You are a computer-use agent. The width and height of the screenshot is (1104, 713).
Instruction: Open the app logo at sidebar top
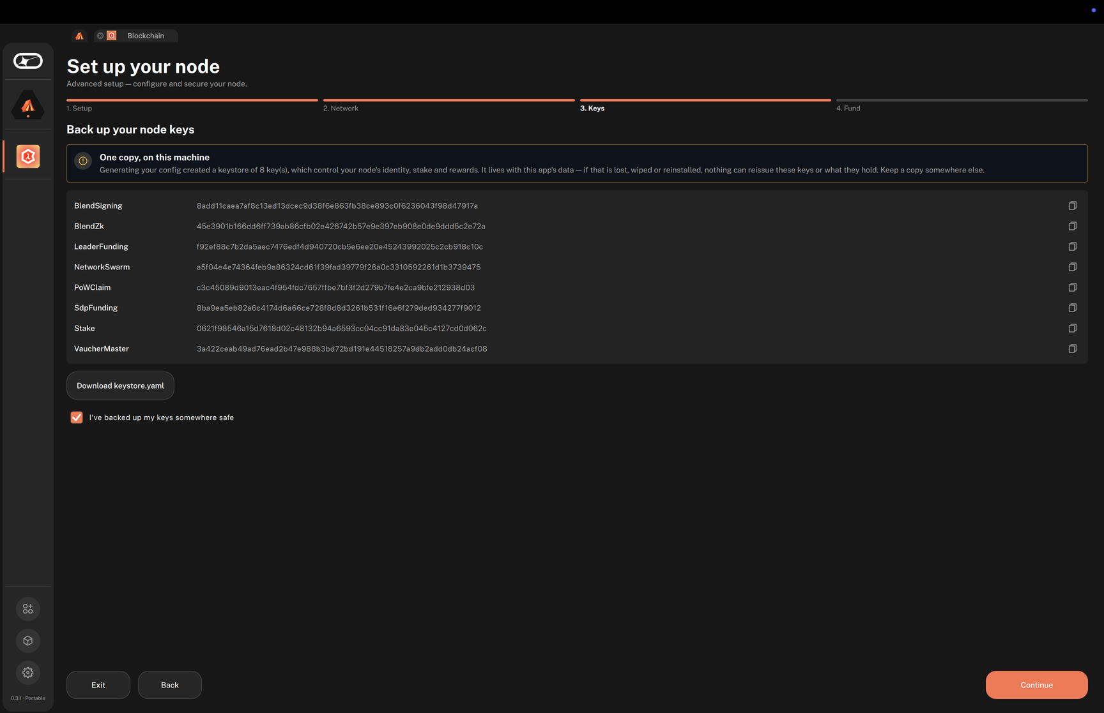coord(28,61)
